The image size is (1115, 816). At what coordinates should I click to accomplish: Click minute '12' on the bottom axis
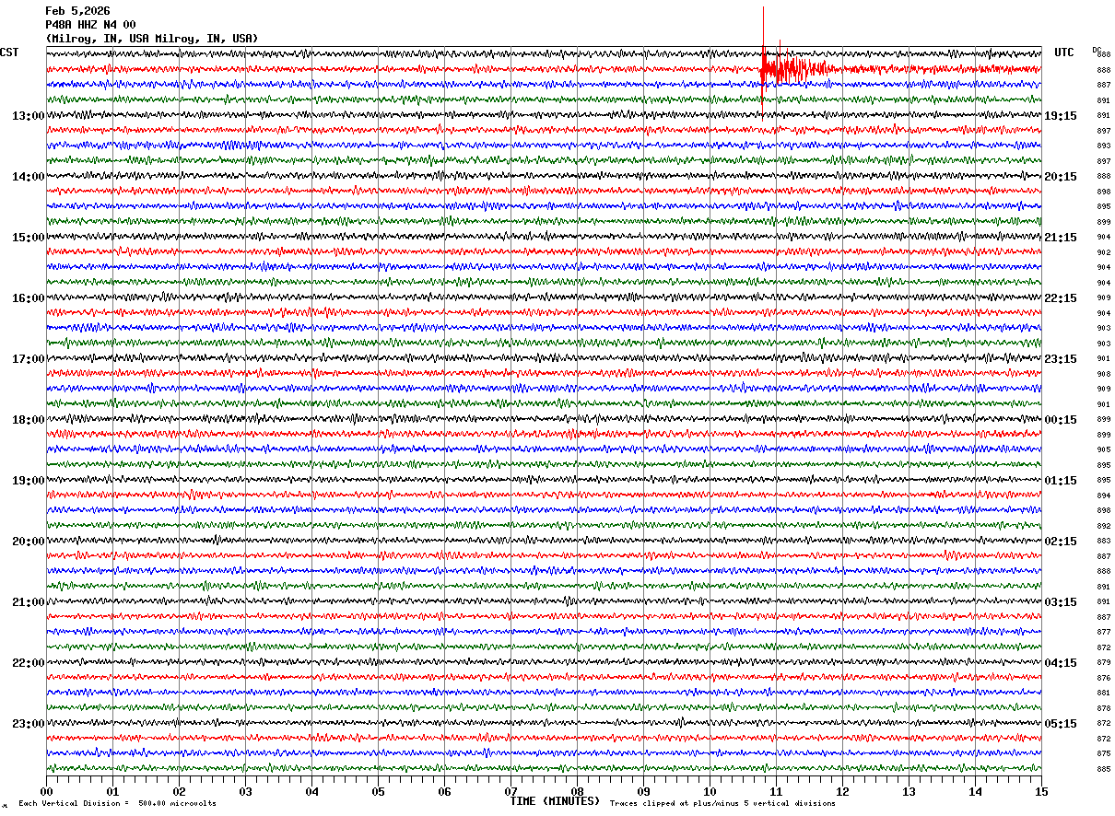pos(842,791)
